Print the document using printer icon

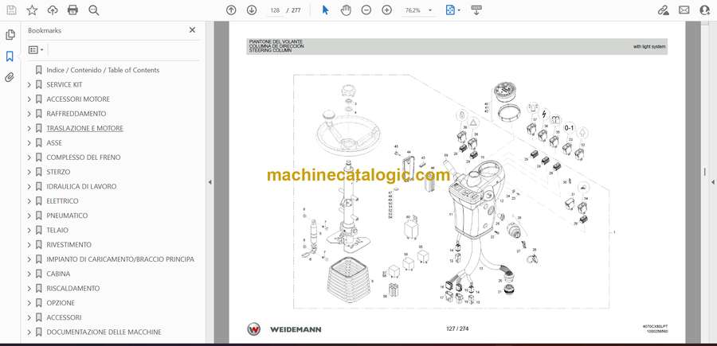[x=72, y=10]
